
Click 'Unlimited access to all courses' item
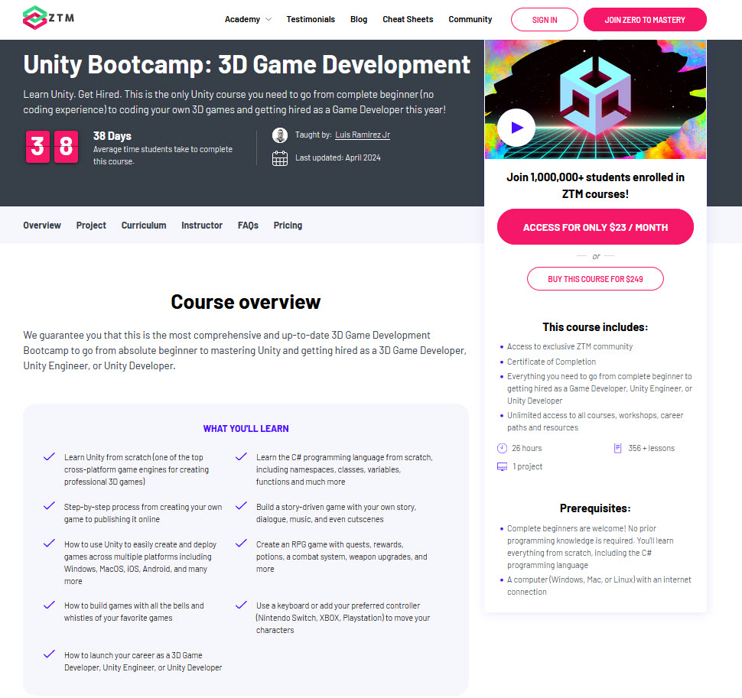[x=595, y=421]
